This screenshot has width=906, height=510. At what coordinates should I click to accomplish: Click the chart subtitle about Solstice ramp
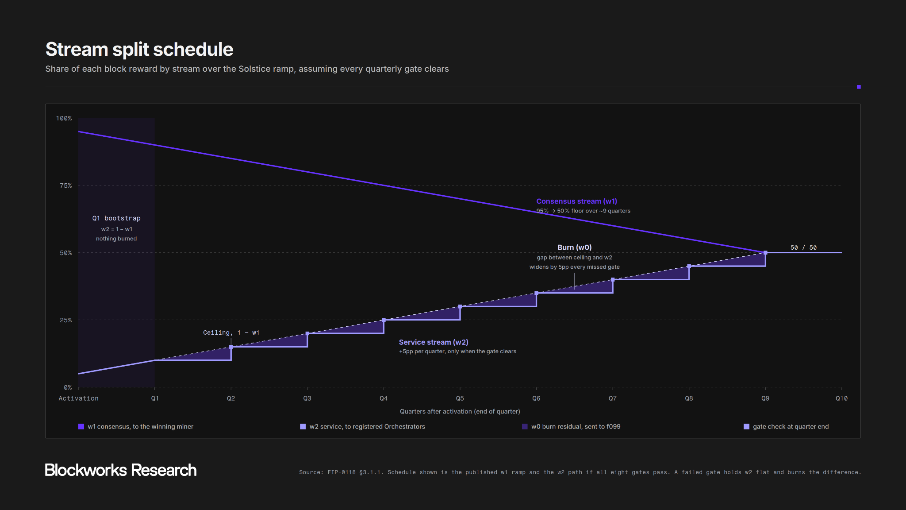pyautogui.click(x=247, y=69)
